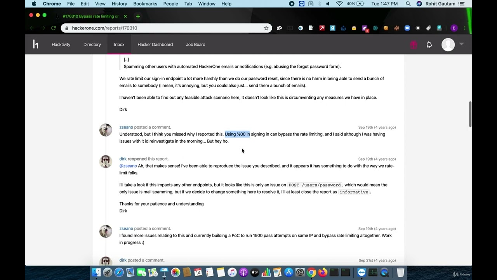This screenshot has width=497, height=280.
Task: Open the Bookmarks menu
Action: 145,3
